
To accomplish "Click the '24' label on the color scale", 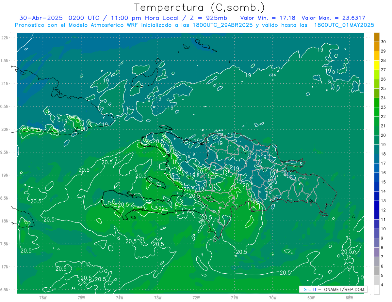I will (x=384, y=98).
